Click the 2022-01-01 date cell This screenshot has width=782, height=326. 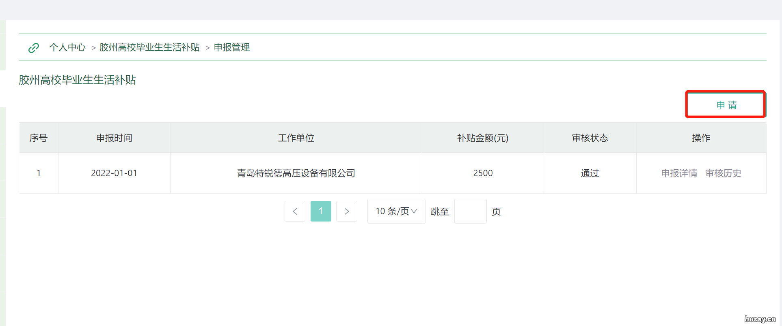[x=114, y=173]
